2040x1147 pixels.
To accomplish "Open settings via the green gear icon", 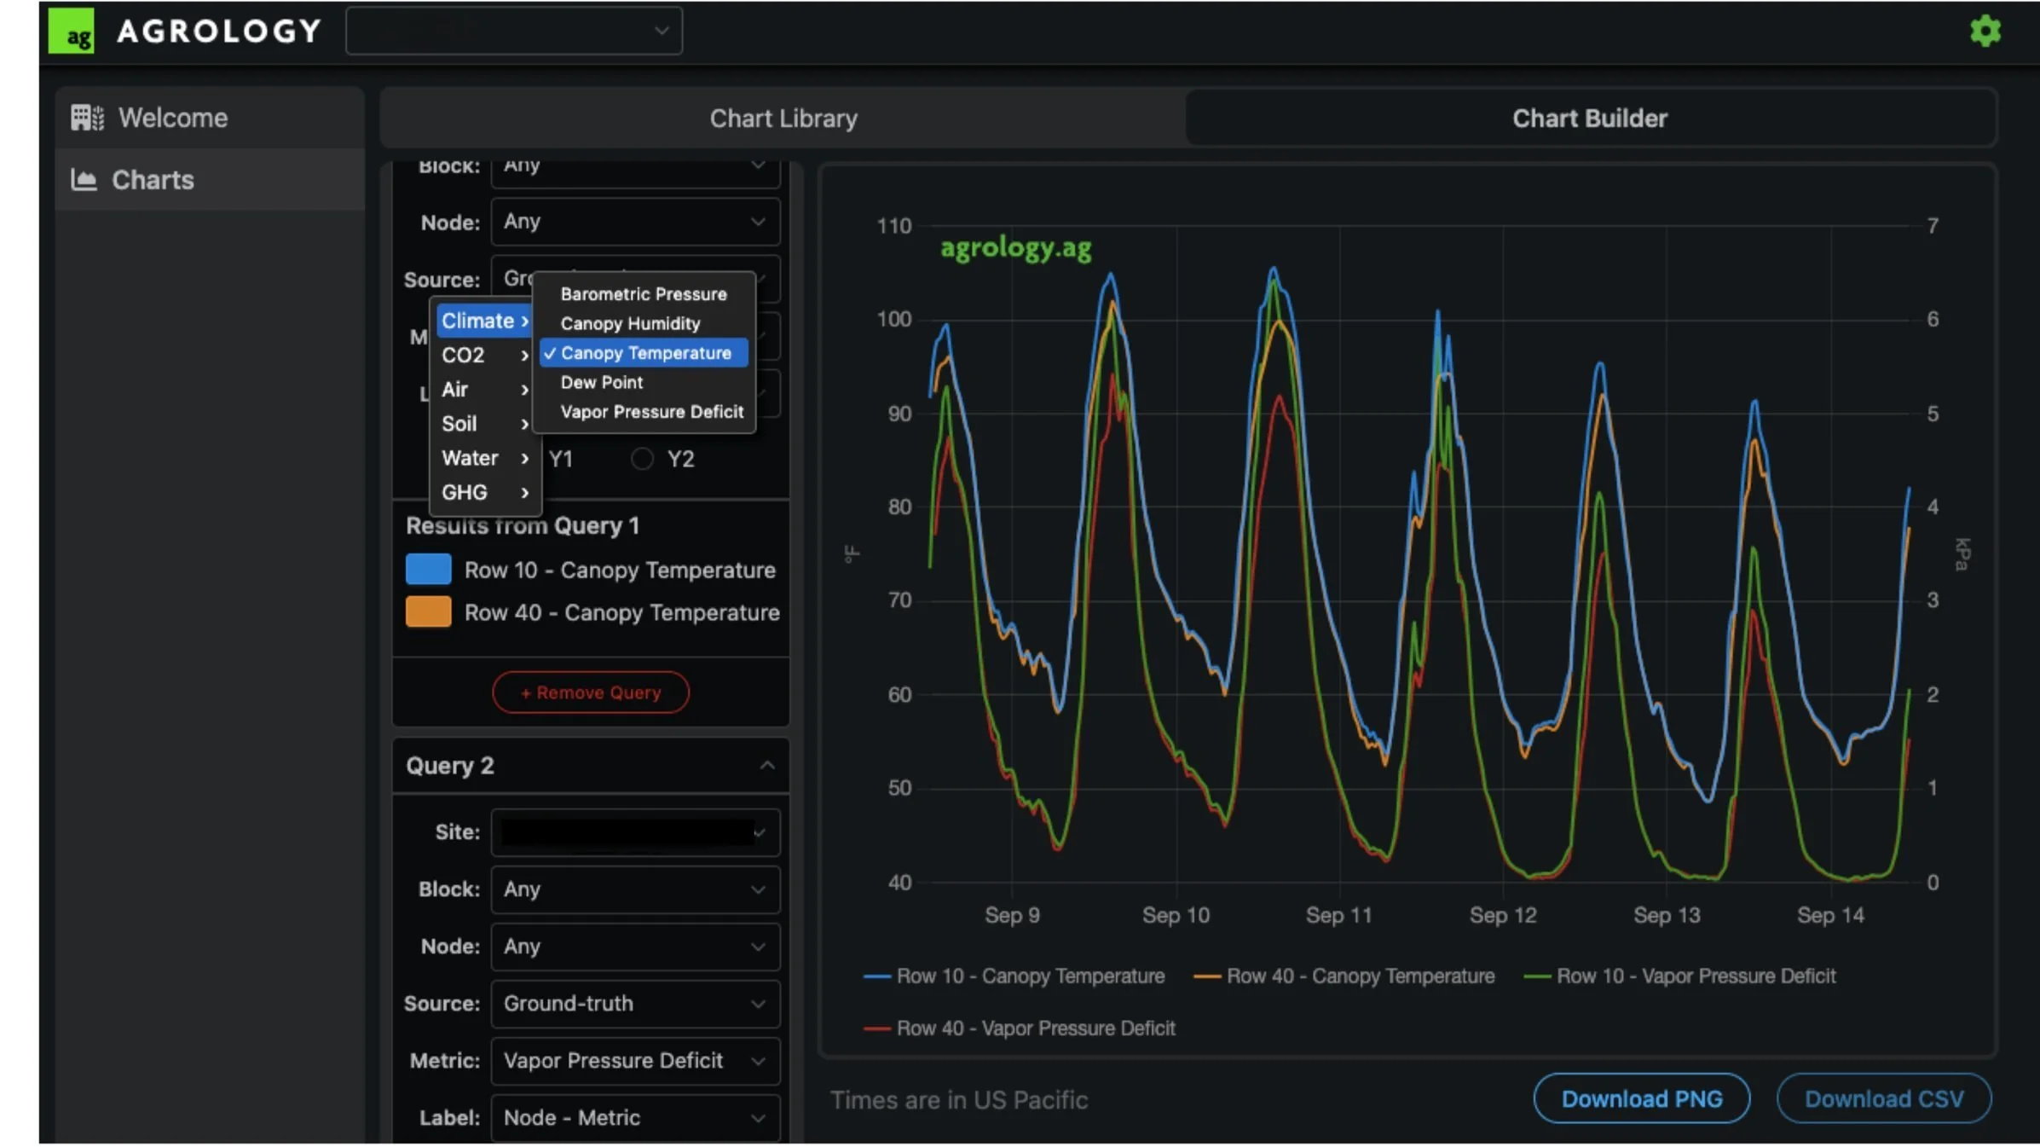I will 1985,32.
